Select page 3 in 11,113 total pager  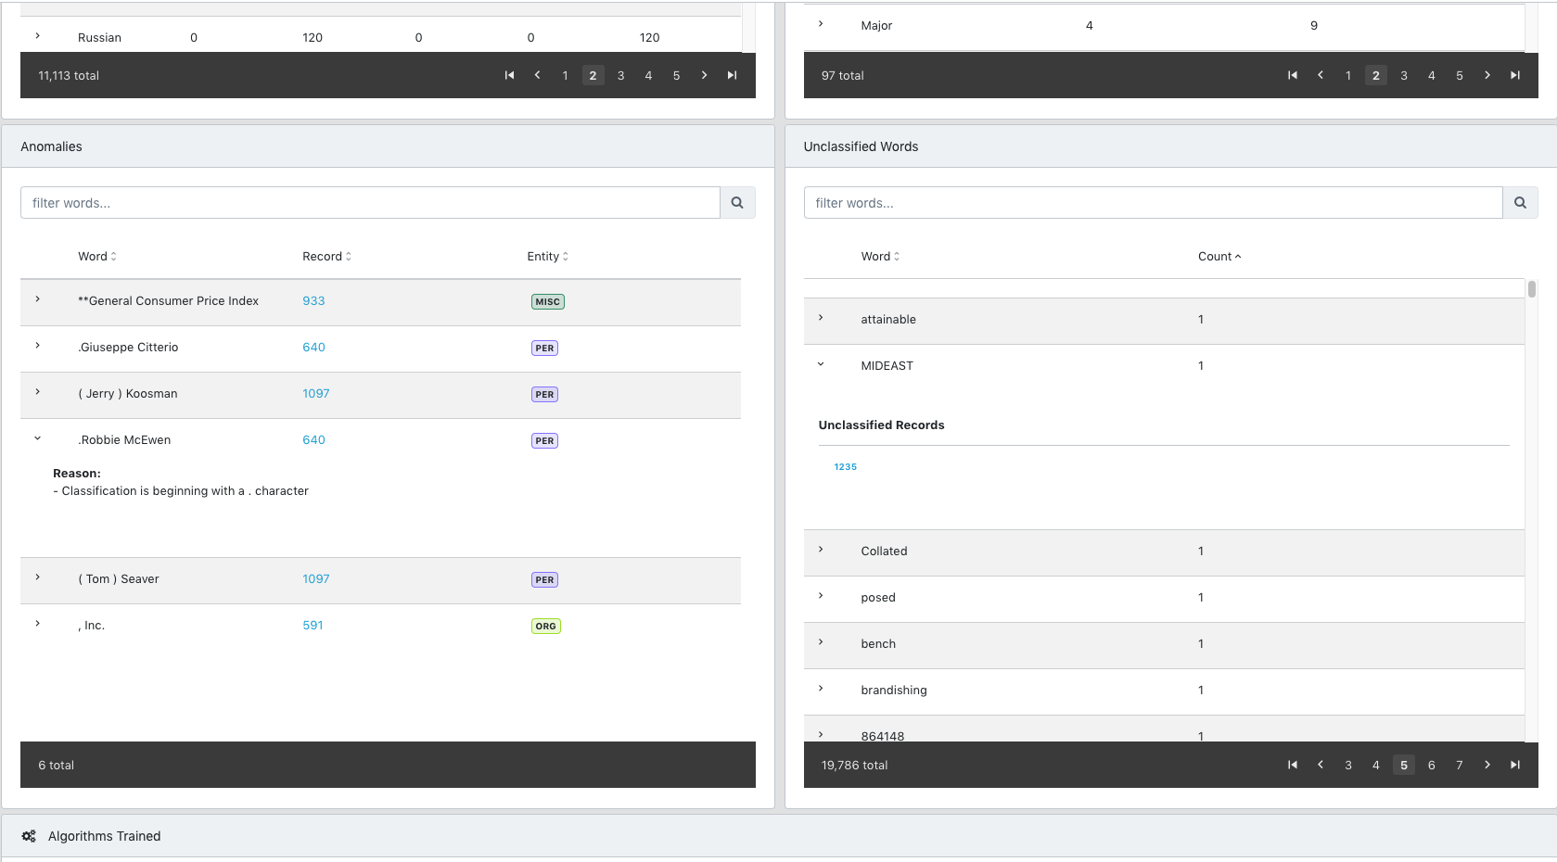point(620,75)
